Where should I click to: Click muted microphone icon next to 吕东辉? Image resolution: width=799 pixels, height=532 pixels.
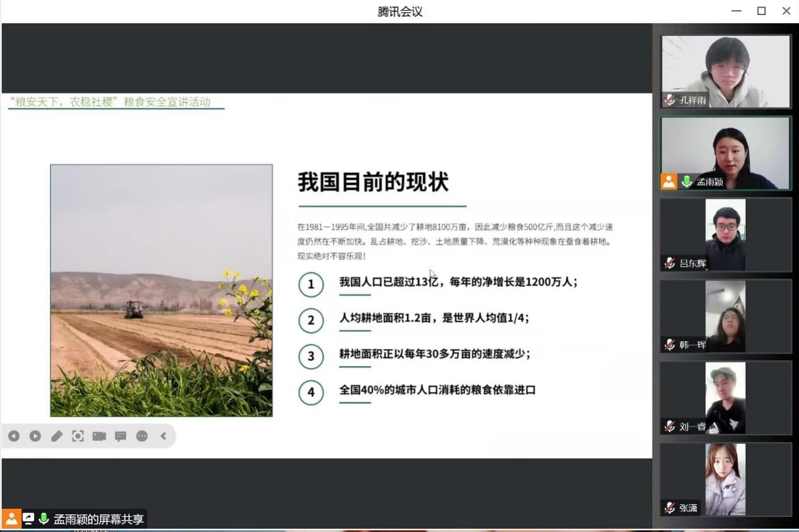pyautogui.click(x=670, y=263)
